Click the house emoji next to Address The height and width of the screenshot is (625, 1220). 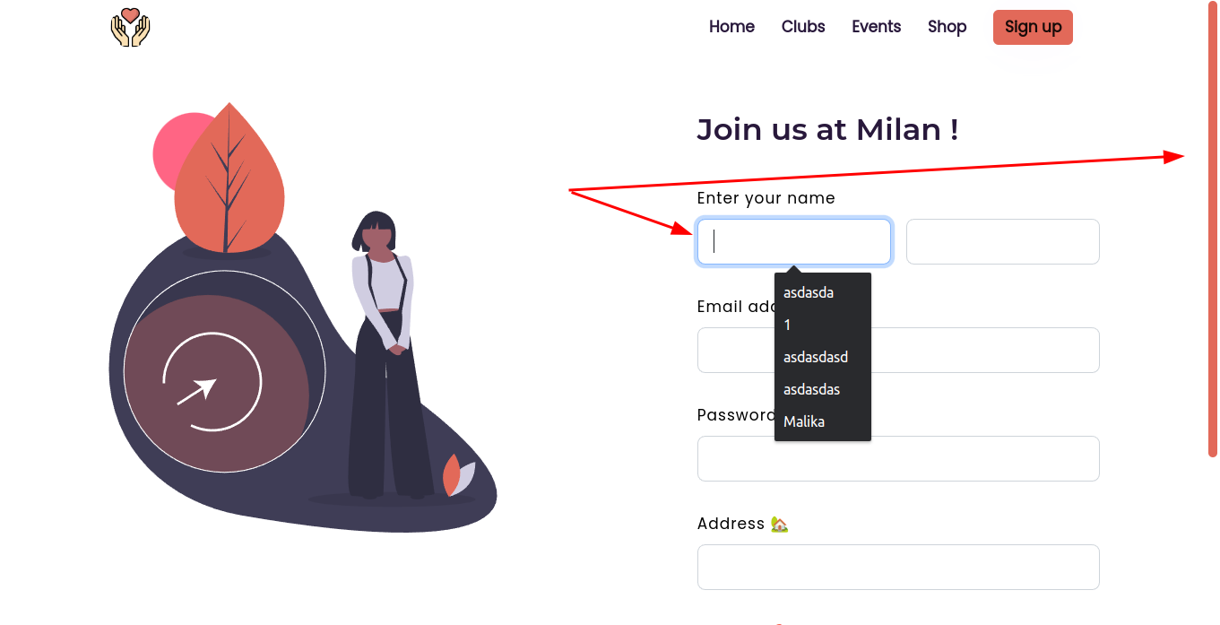tap(779, 523)
